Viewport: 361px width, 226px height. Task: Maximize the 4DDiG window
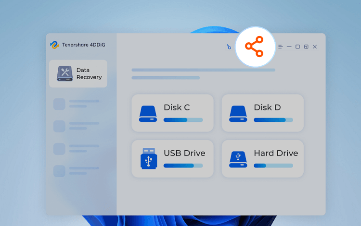coord(297,47)
